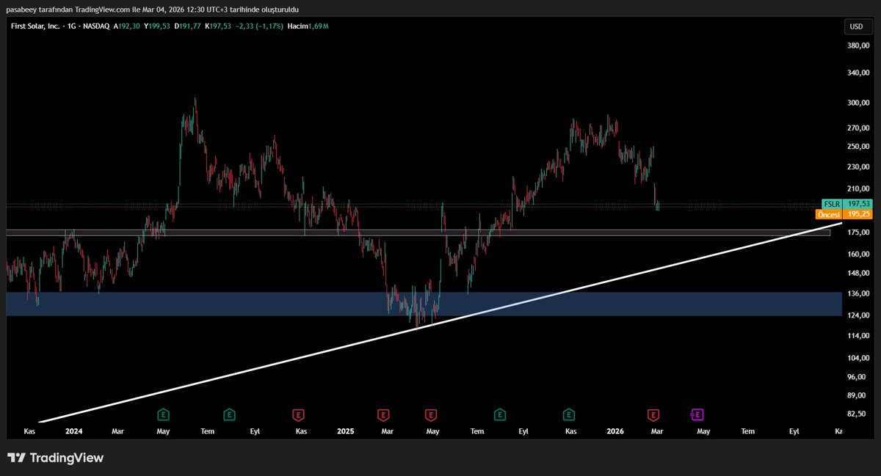Click the close value K197,53
Image resolution: width=881 pixels, height=476 pixels.
pyautogui.click(x=220, y=26)
